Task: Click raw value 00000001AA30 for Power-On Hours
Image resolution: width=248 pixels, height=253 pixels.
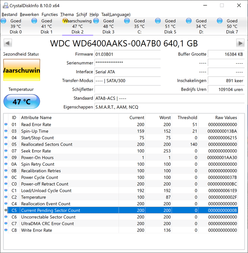Action: 222,157
